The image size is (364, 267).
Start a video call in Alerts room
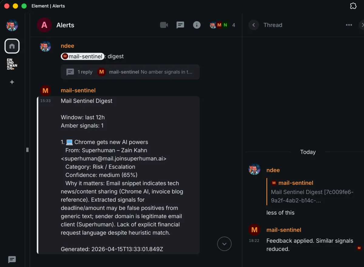coord(164,25)
